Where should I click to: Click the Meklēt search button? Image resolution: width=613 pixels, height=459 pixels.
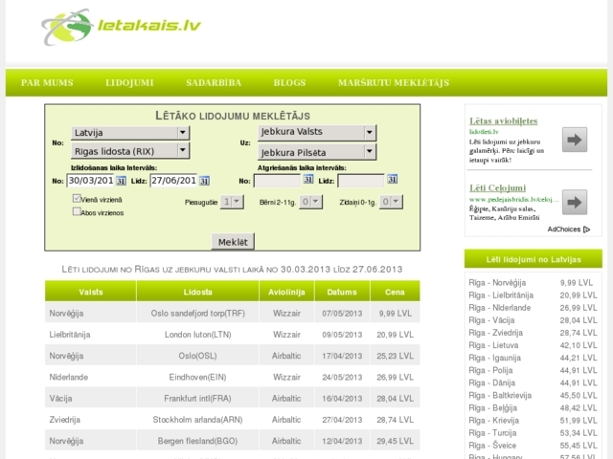point(233,242)
